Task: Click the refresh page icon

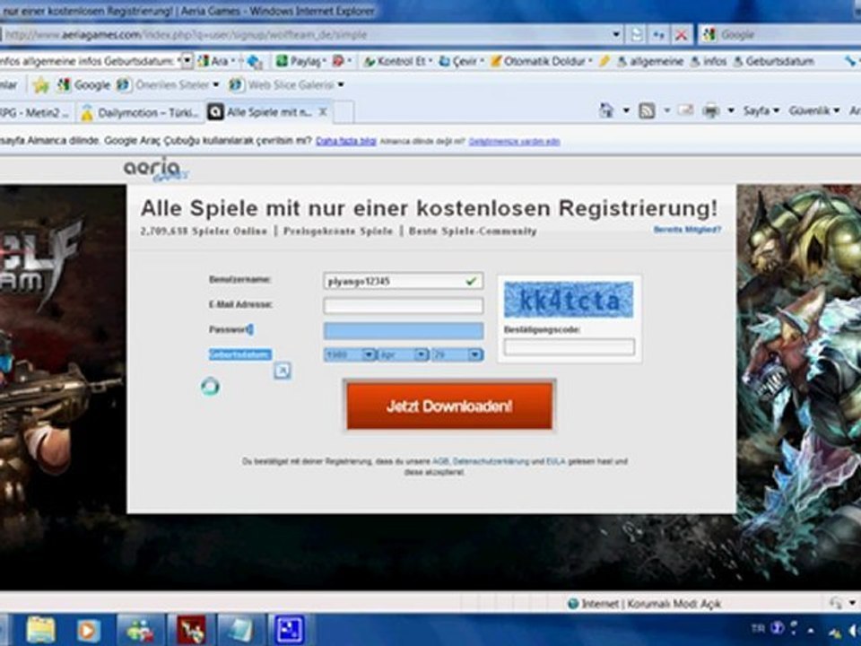Action: pyautogui.click(x=658, y=35)
